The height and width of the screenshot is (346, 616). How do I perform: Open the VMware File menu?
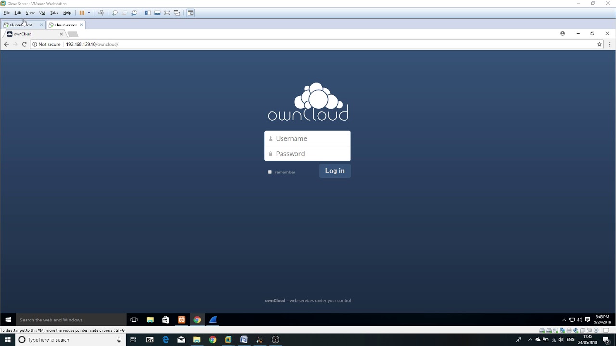point(7,13)
